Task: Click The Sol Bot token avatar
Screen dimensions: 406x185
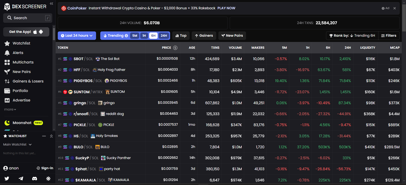Action: tap(97, 59)
